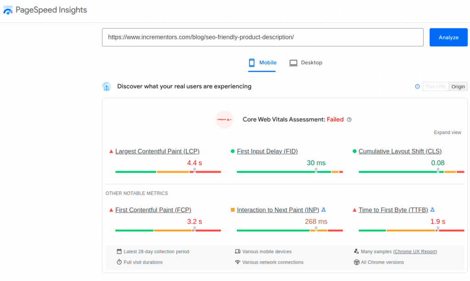
Task: Click the Core Web Vitals failed pulse icon
Action: (x=224, y=119)
